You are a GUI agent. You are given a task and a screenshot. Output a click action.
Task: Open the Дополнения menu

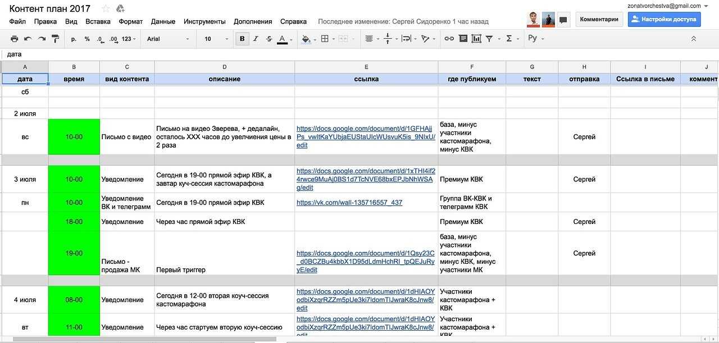253,21
